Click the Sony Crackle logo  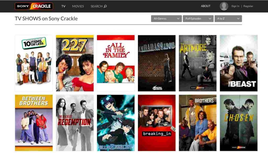pyautogui.click(x=34, y=6)
